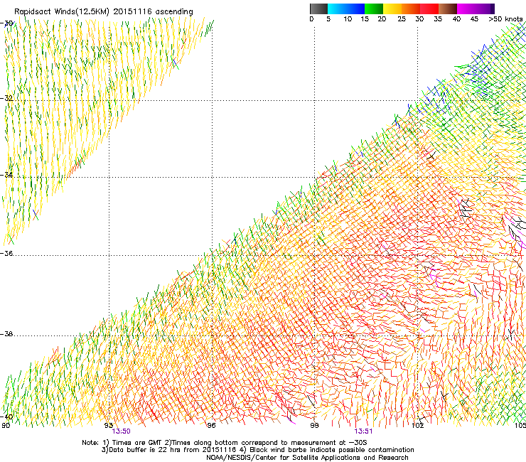Screen dimensions: 526x462
Task: Click the -36 latitude axis label
Action: [x=6, y=253]
